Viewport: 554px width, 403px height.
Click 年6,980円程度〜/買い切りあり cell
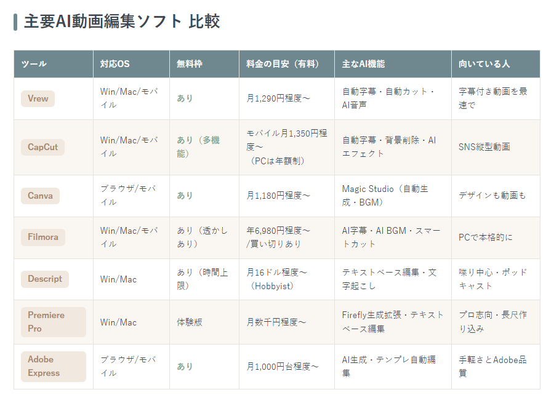pyautogui.click(x=287, y=237)
